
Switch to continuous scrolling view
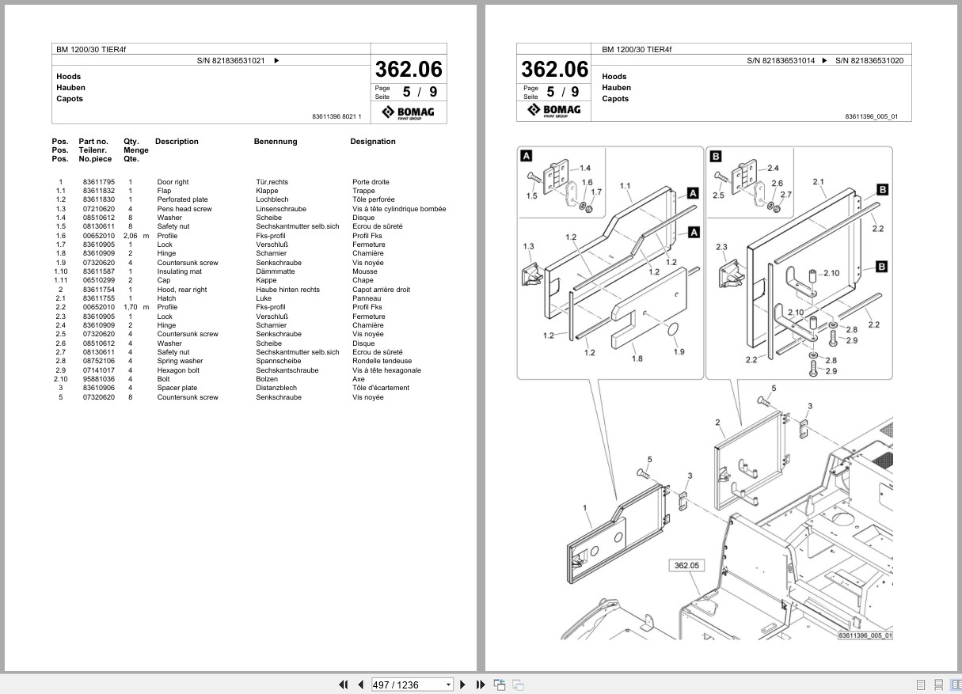[938, 685]
